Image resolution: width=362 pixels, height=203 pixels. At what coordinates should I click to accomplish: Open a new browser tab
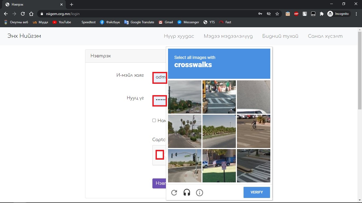click(72, 4)
